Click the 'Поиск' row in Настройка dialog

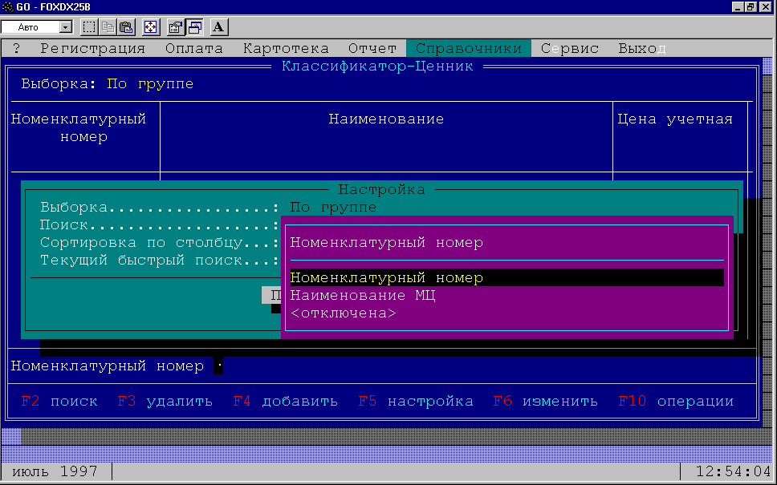160,224
